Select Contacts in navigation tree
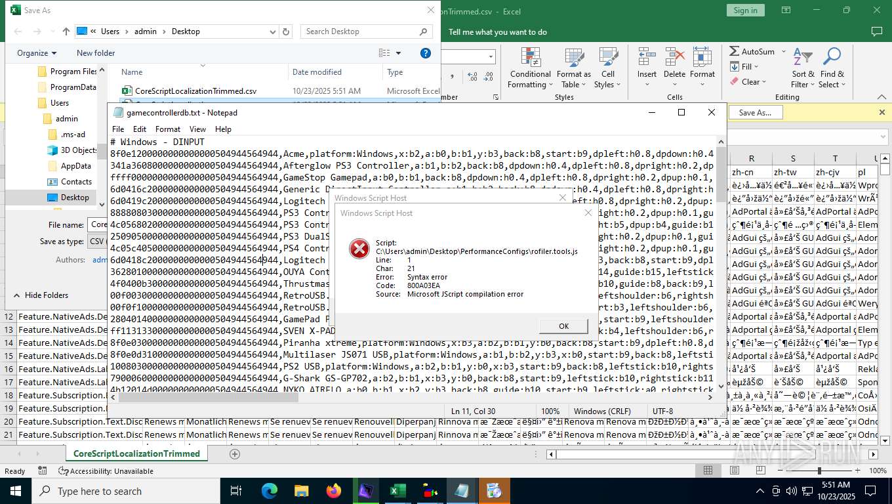 [x=70, y=181]
